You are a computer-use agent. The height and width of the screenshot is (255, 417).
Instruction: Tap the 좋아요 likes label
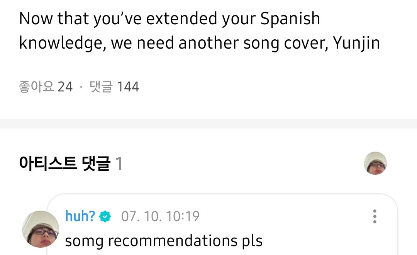tap(36, 86)
